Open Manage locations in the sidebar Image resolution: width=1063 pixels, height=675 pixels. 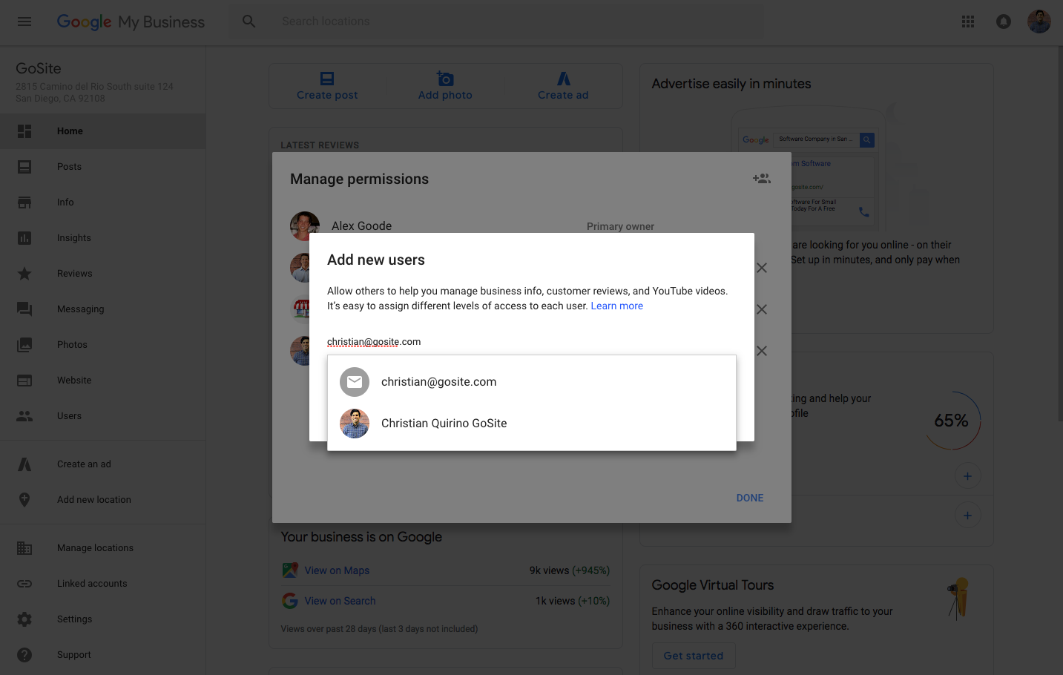click(x=103, y=548)
